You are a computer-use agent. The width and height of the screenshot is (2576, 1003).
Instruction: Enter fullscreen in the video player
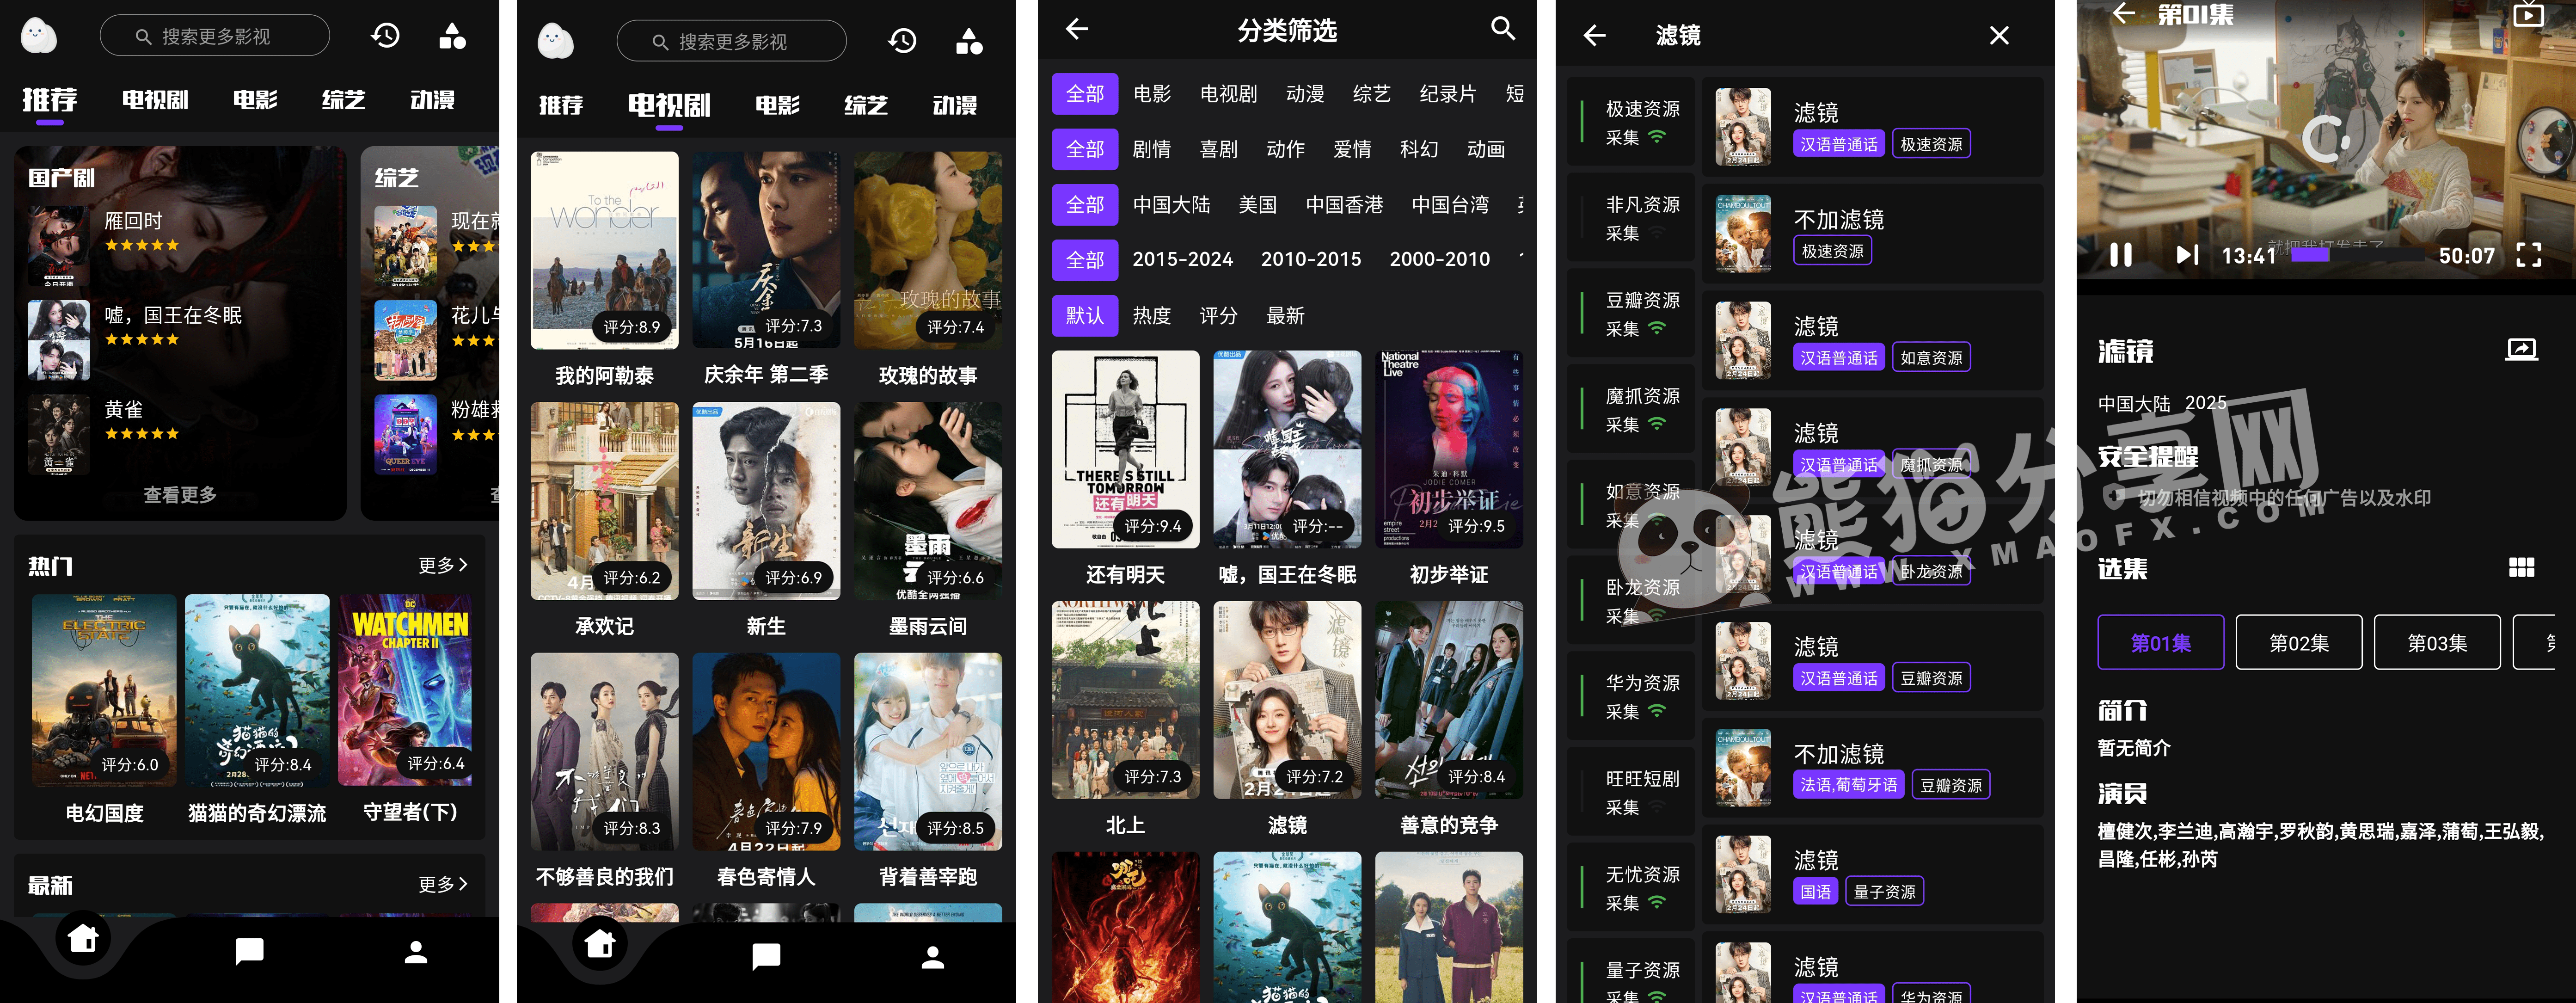2528,255
